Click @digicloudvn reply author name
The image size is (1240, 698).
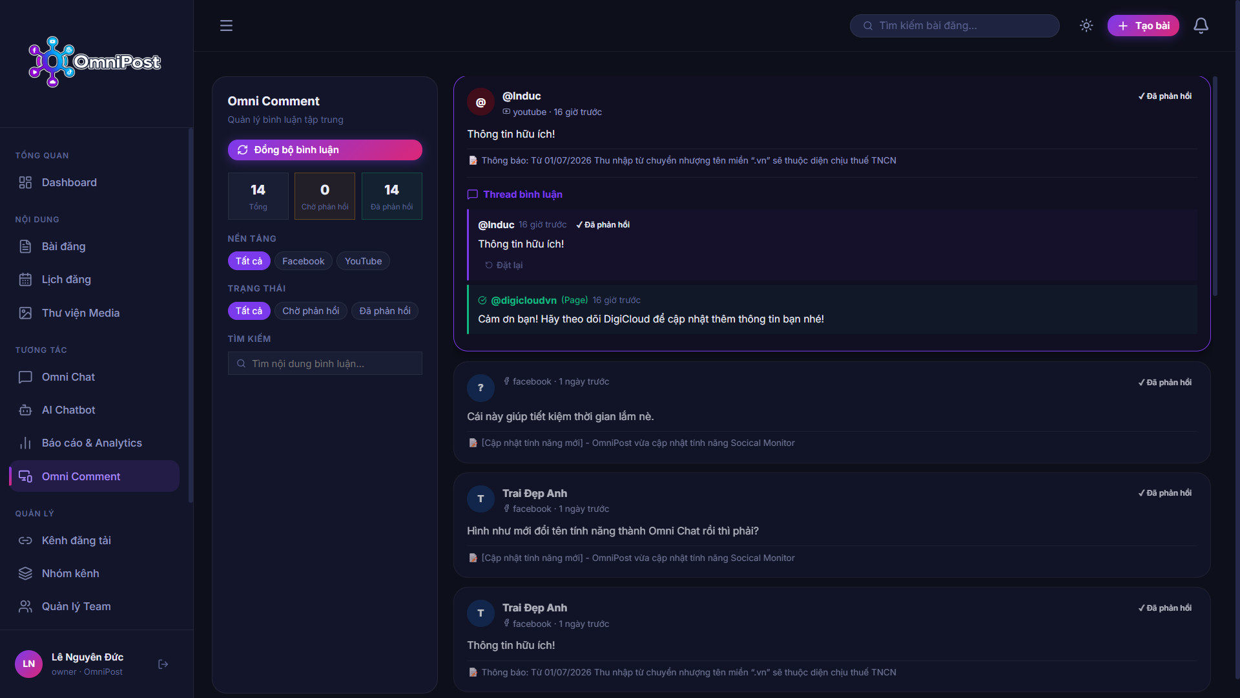pyautogui.click(x=523, y=301)
